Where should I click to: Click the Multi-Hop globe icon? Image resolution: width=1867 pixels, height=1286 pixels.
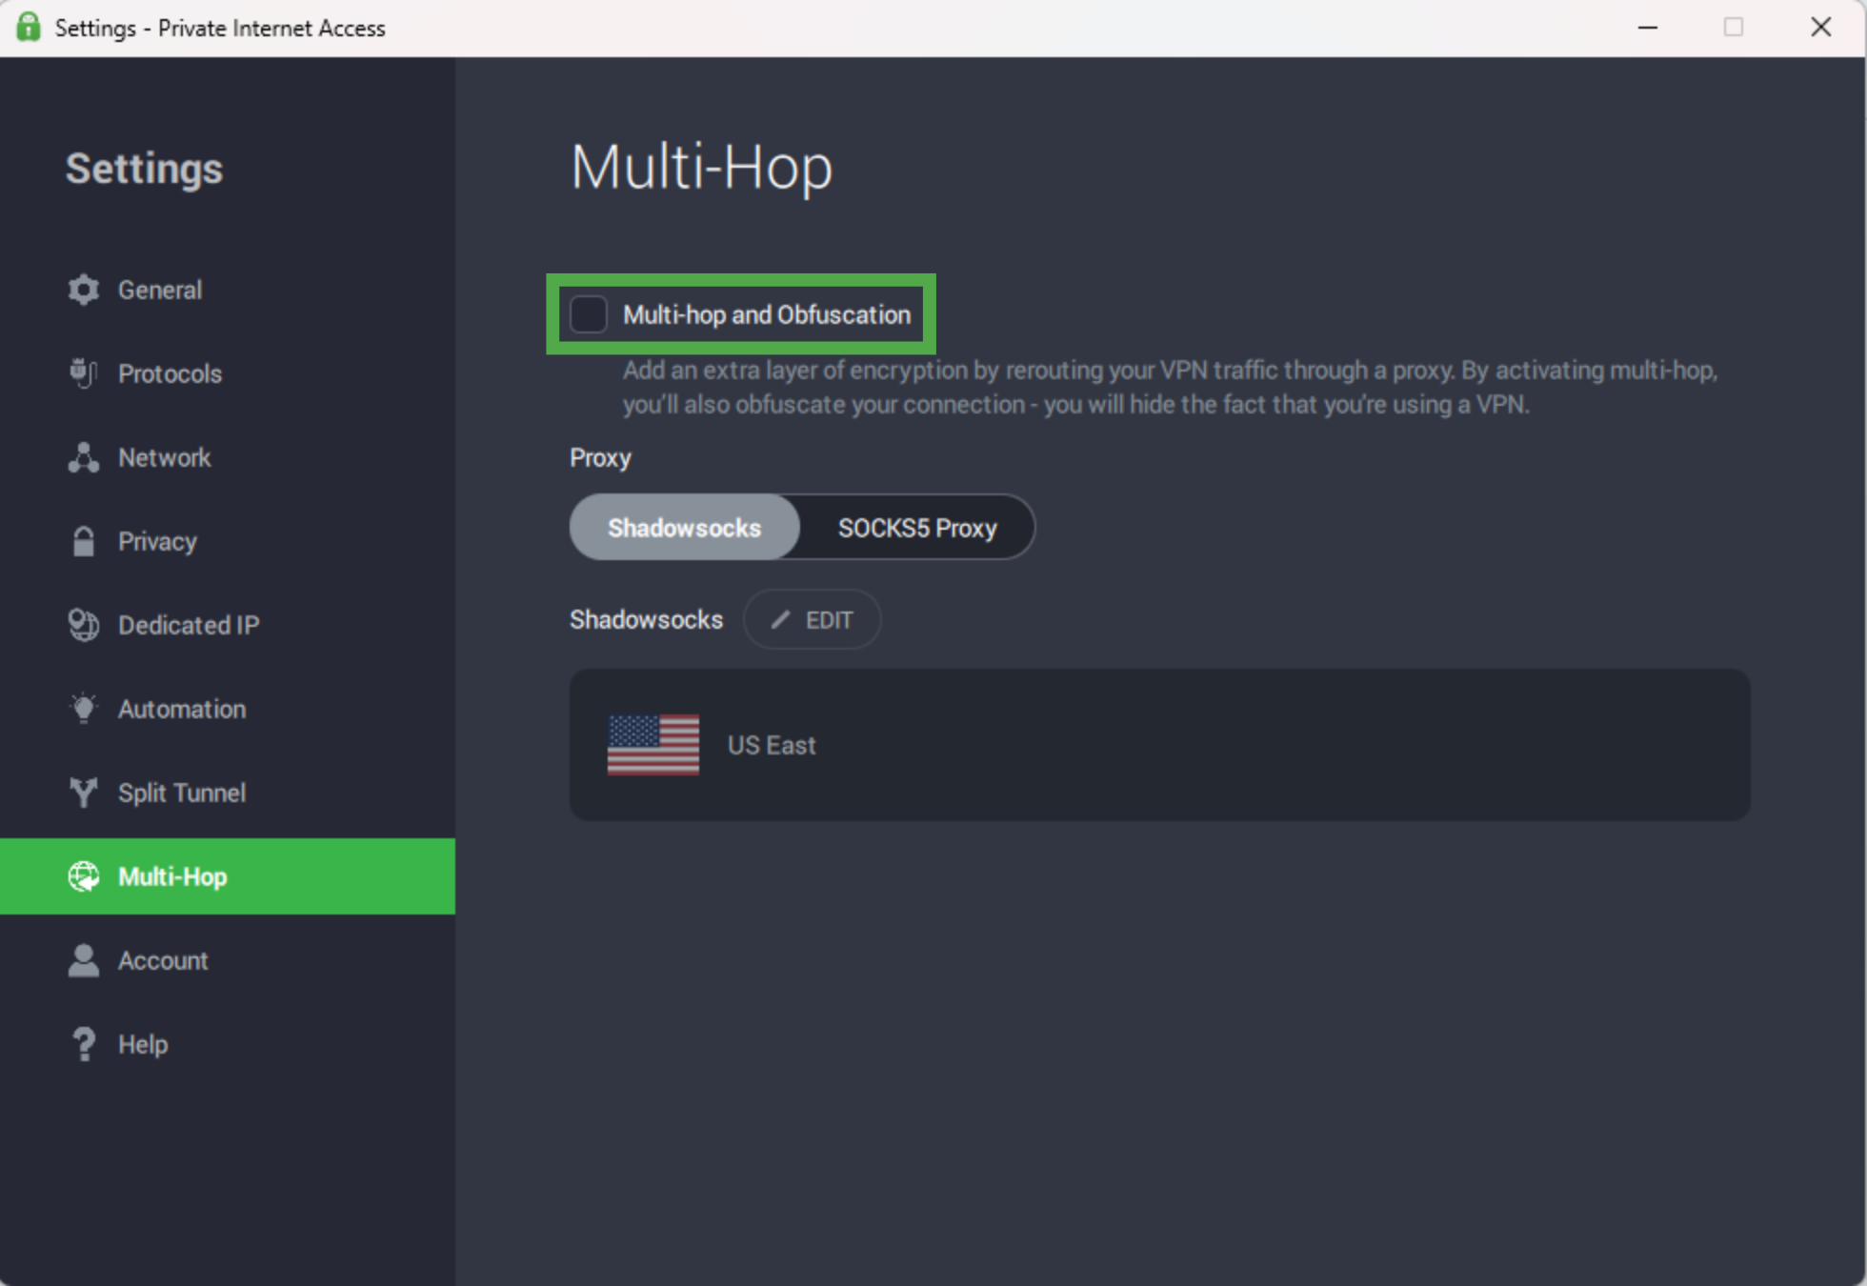click(84, 876)
